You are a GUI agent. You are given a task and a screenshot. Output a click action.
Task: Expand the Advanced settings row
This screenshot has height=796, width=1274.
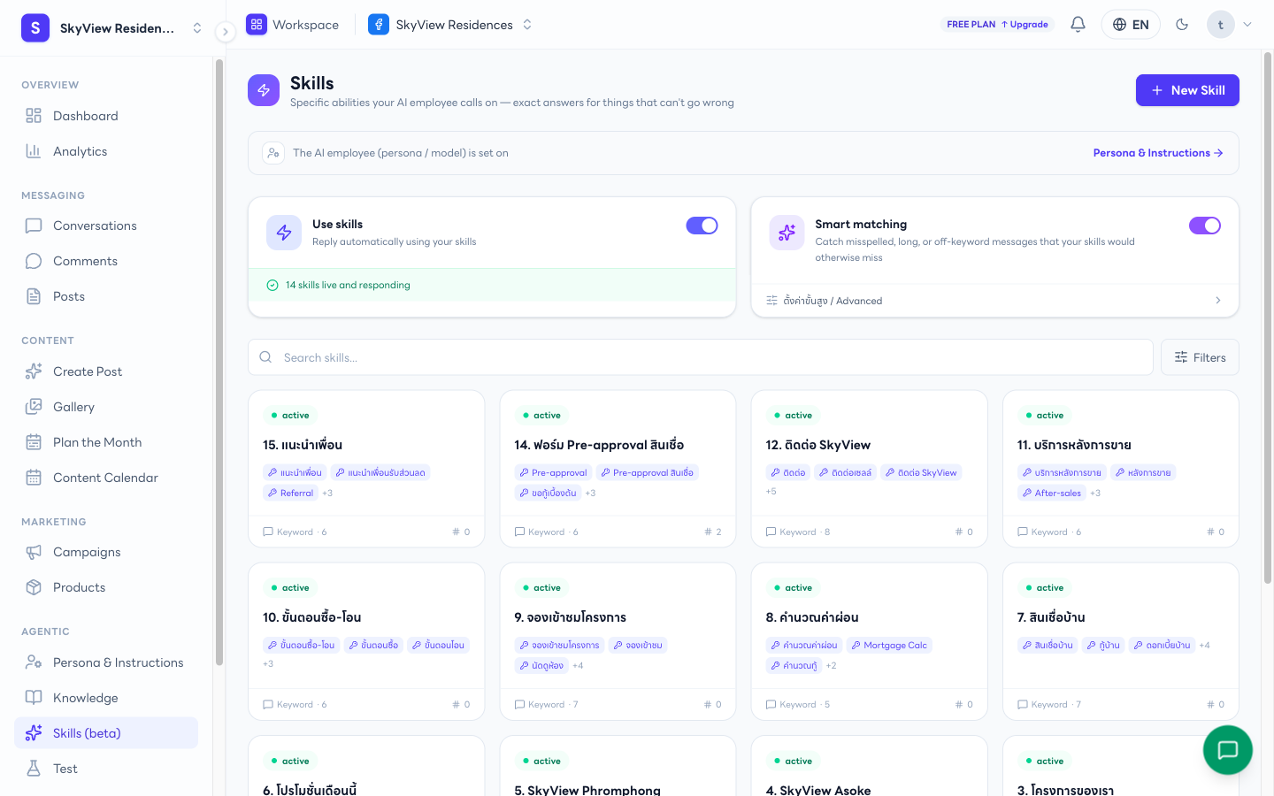click(994, 301)
